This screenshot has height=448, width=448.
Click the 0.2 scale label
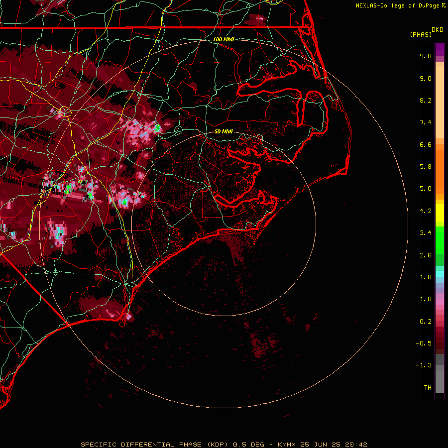[426, 322]
